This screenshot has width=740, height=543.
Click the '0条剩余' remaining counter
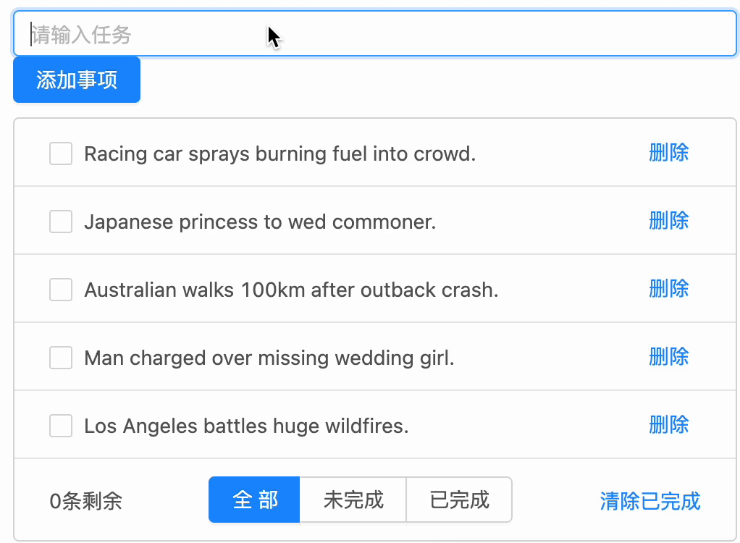coord(86,501)
